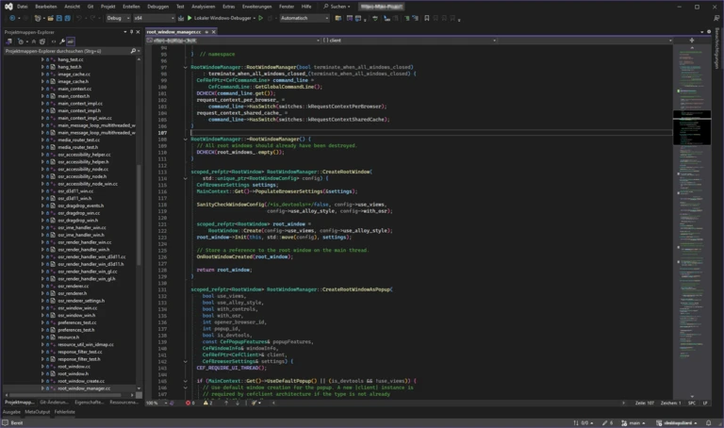Open the main branch selector in status bar
The image size is (724, 428).
633,422
